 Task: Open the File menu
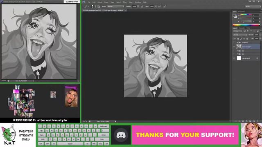[x=89, y=2]
